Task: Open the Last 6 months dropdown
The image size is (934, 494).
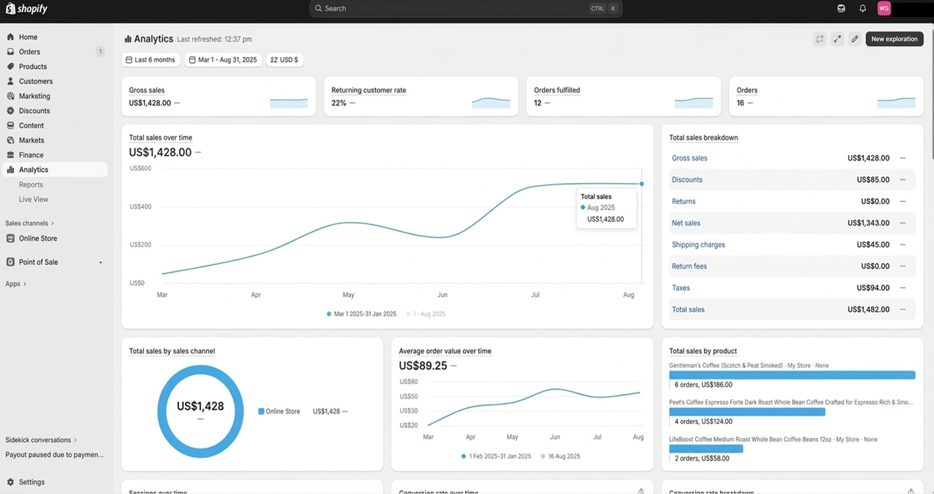Action: click(x=151, y=59)
